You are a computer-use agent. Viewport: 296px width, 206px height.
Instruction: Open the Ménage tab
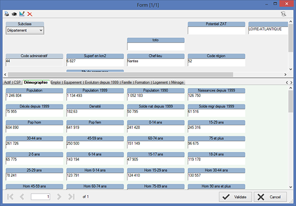point(177,82)
